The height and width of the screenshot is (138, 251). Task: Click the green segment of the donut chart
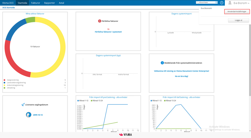[x=30, y=20]
